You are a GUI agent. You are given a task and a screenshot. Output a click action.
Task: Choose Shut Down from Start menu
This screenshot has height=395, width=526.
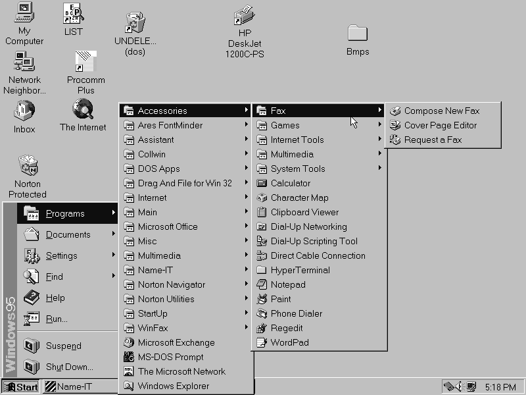point(69,367)
